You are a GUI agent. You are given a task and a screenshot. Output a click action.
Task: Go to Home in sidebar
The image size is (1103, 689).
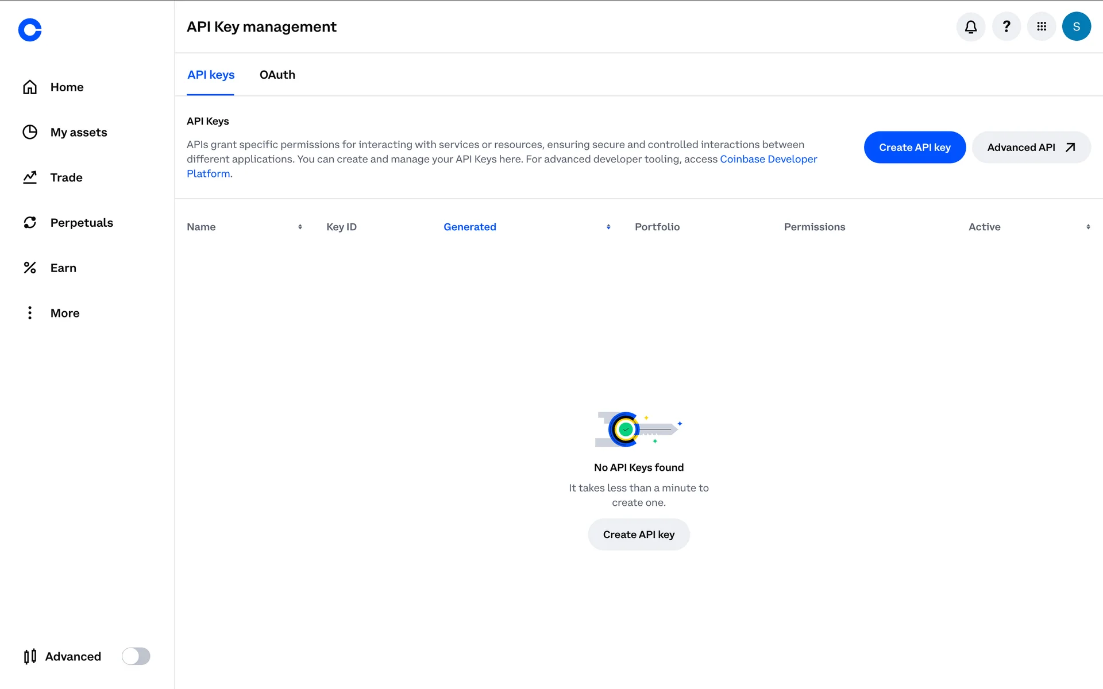67,87
